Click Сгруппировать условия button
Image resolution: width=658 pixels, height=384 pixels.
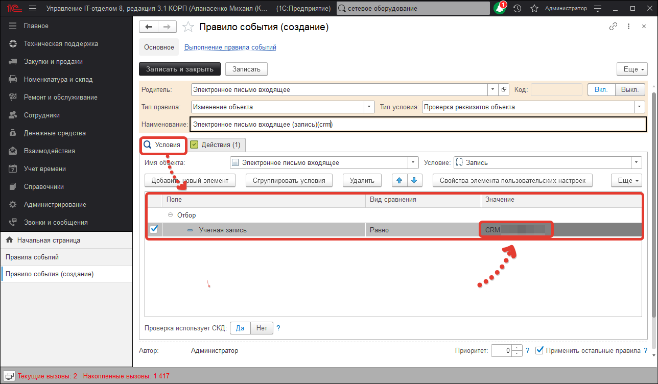(x=289, y=180)
